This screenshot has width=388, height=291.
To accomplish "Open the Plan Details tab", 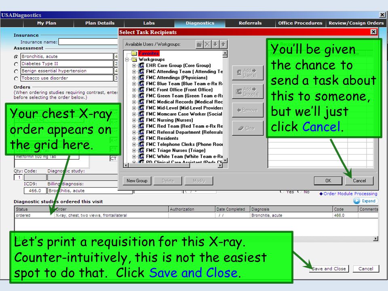I will click(x=100, y=23).
